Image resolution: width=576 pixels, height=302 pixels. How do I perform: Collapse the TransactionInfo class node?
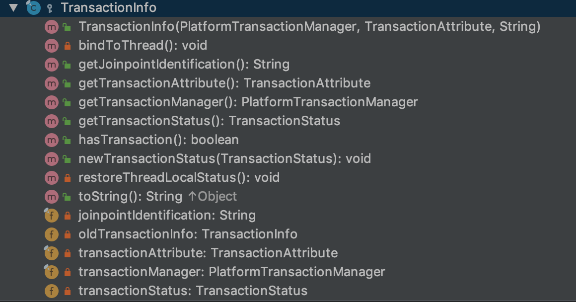coord(13,7)
